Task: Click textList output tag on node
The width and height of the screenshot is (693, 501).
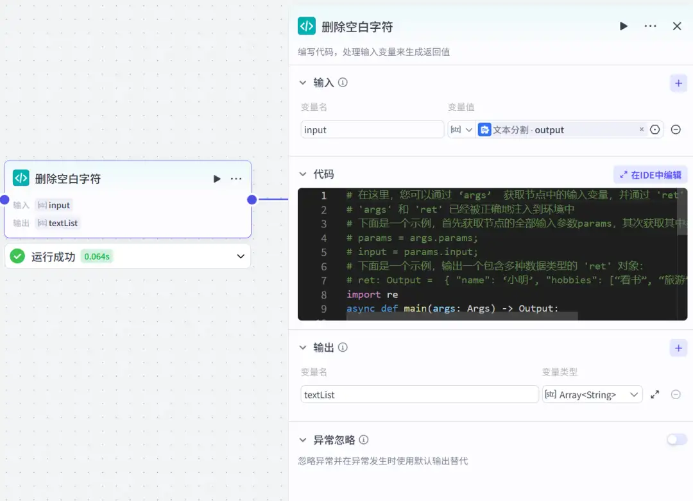Action: (58, 224)
